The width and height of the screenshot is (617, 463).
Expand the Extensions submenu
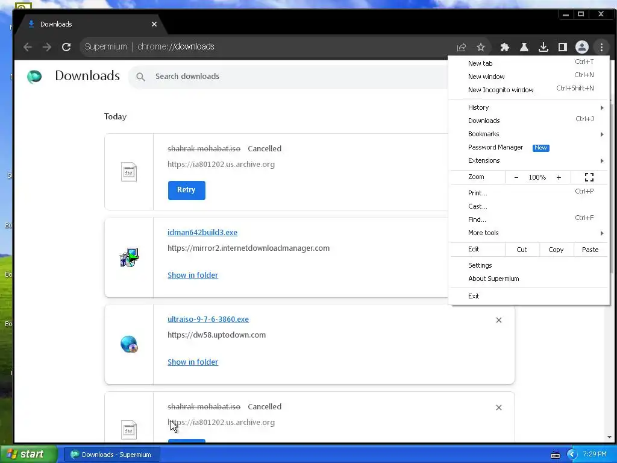pyautogui.click(x=529, y=160)
